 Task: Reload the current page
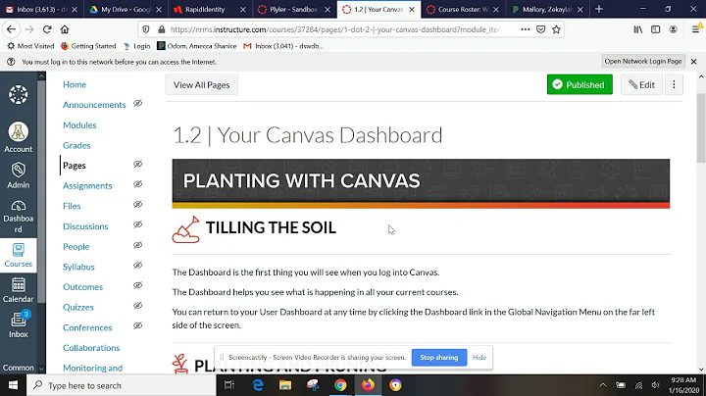[47, 29]
